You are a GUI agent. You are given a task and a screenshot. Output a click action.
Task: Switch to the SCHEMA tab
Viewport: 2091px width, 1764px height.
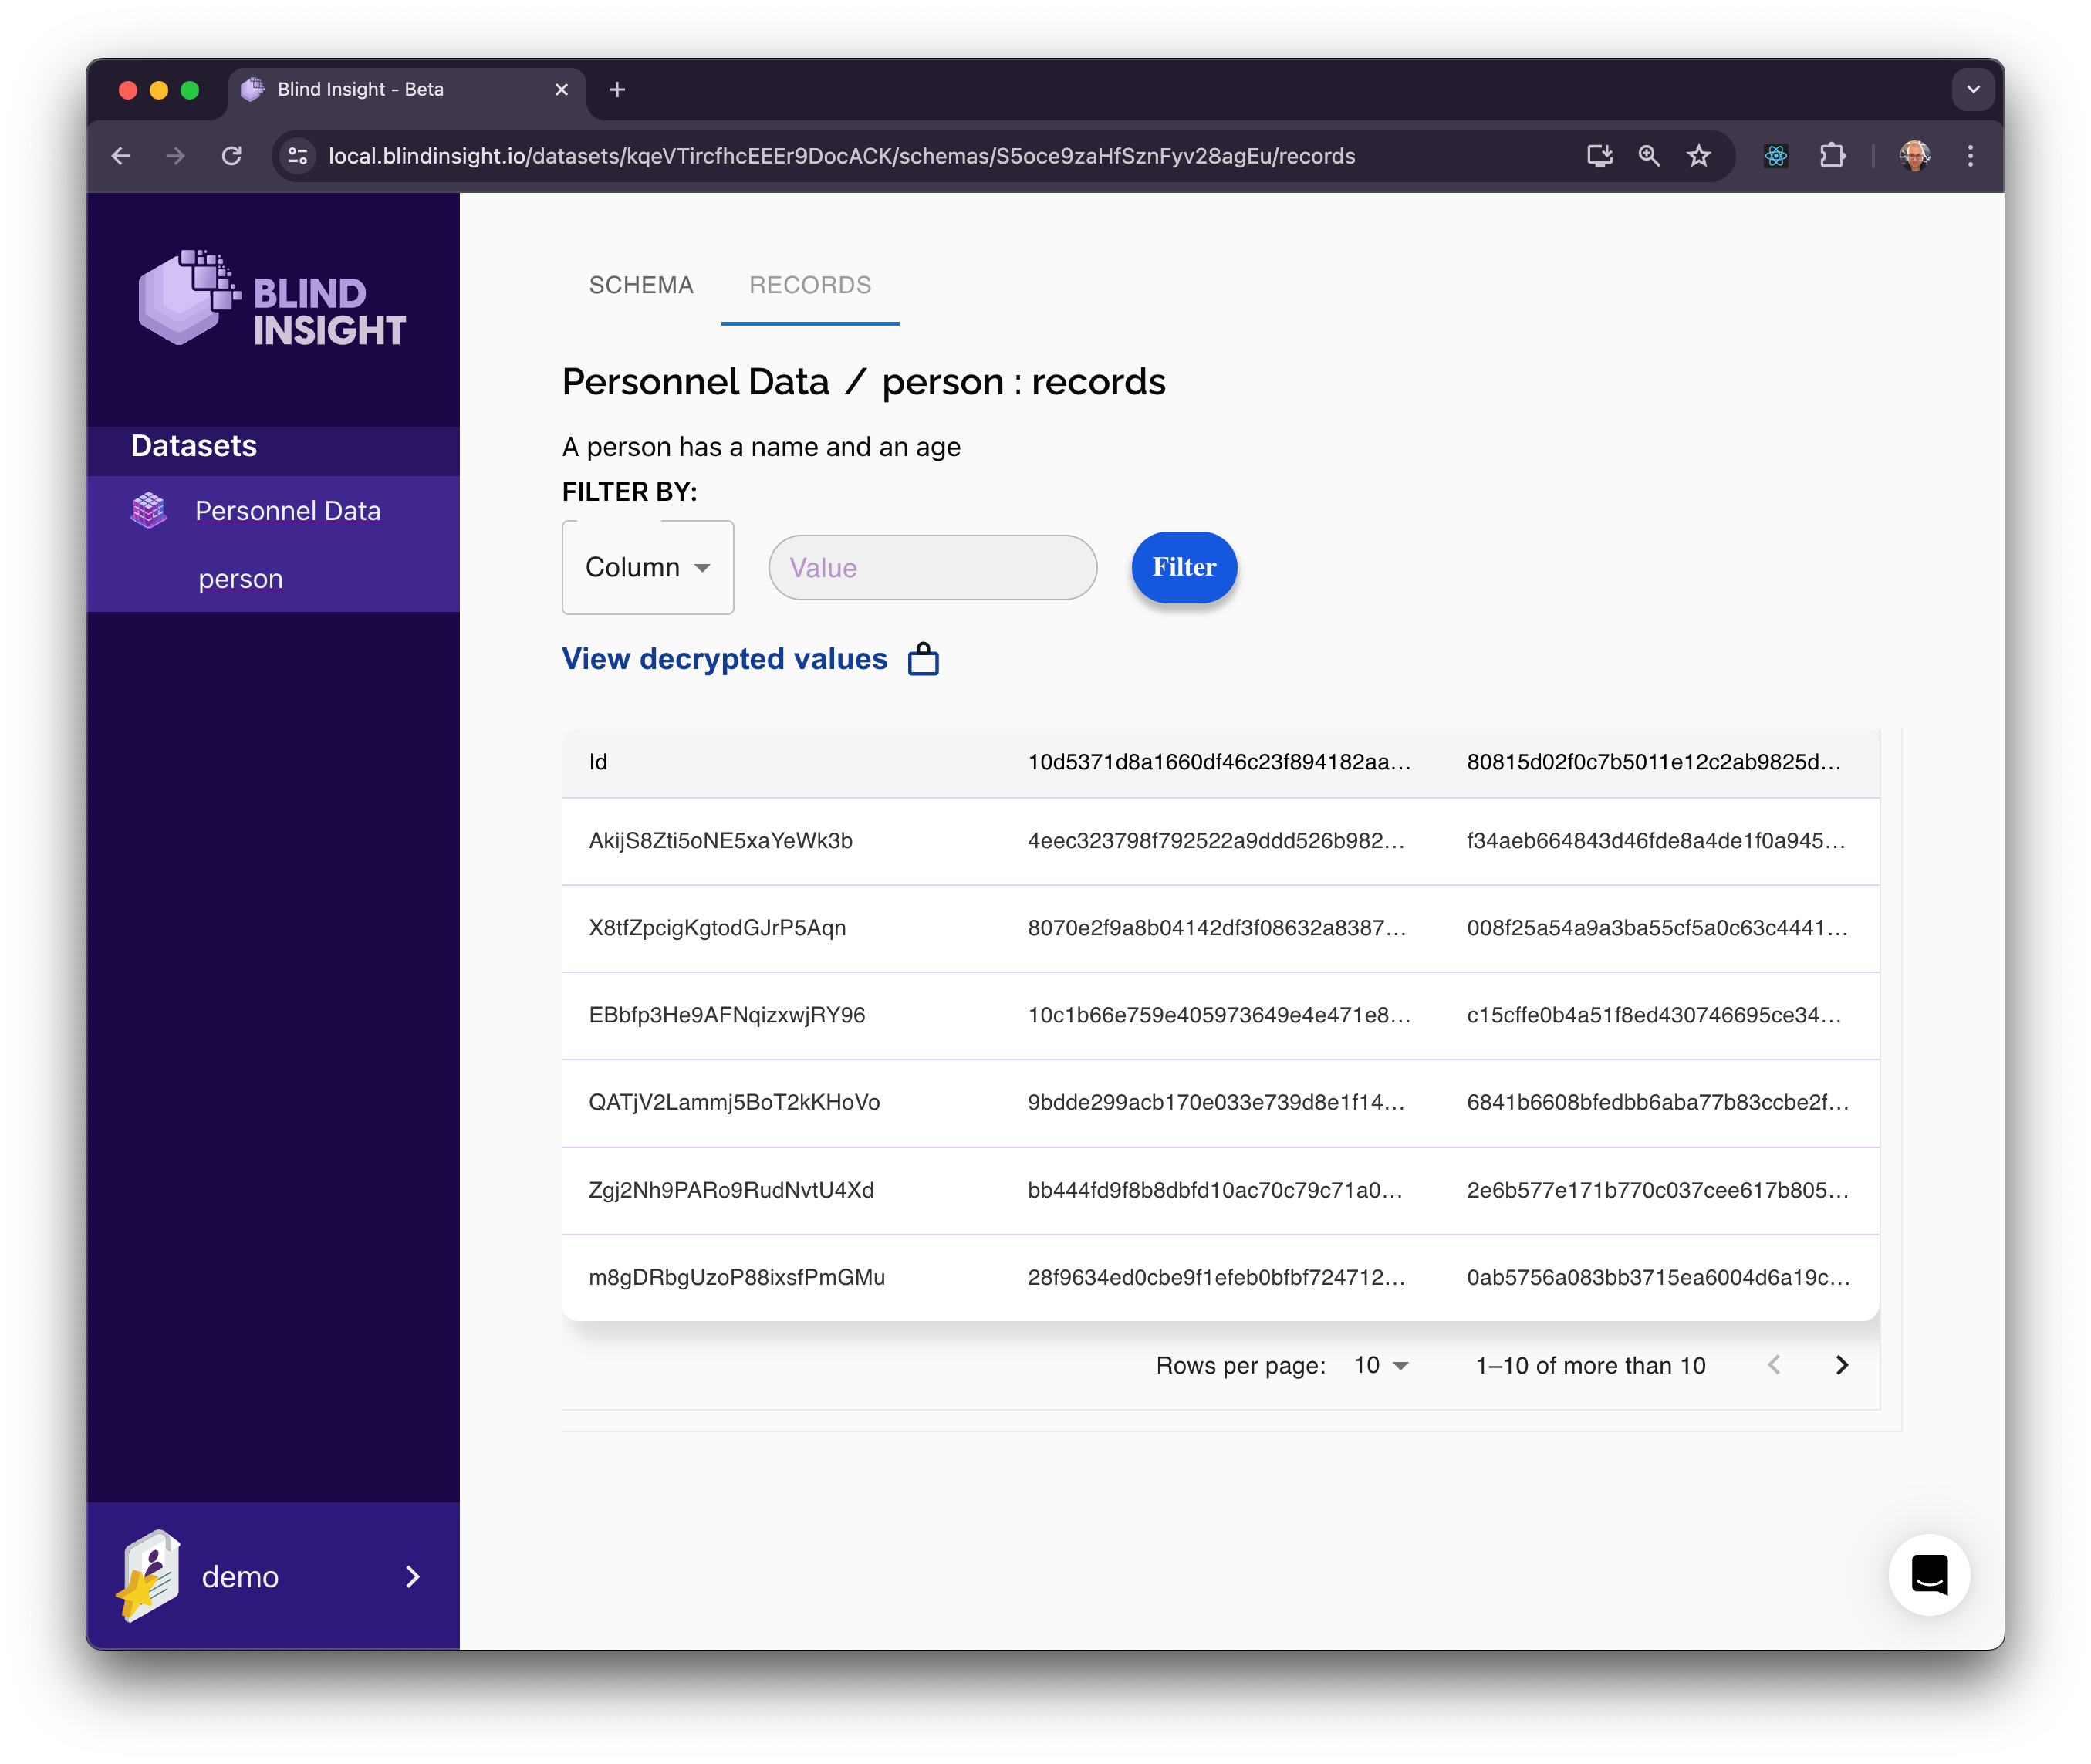(641, 286)
